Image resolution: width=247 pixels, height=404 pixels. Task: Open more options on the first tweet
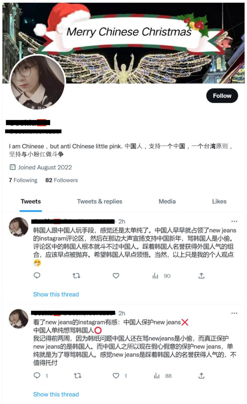tap(234, 221)
